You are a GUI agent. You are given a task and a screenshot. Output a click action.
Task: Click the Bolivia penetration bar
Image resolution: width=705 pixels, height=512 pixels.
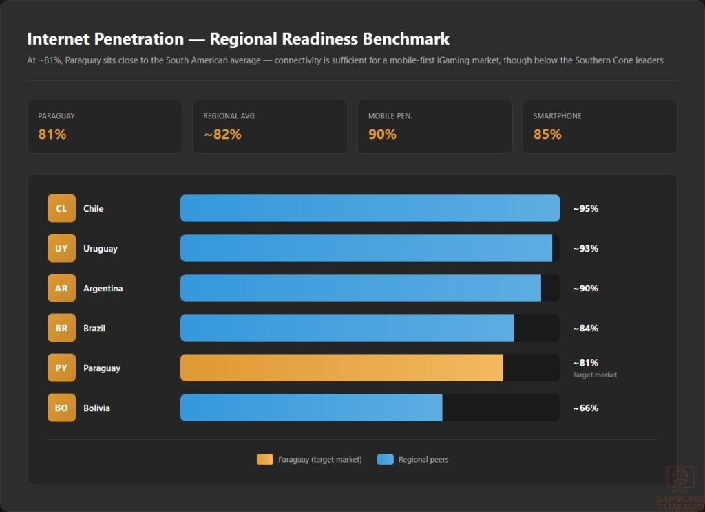(311, 408)
